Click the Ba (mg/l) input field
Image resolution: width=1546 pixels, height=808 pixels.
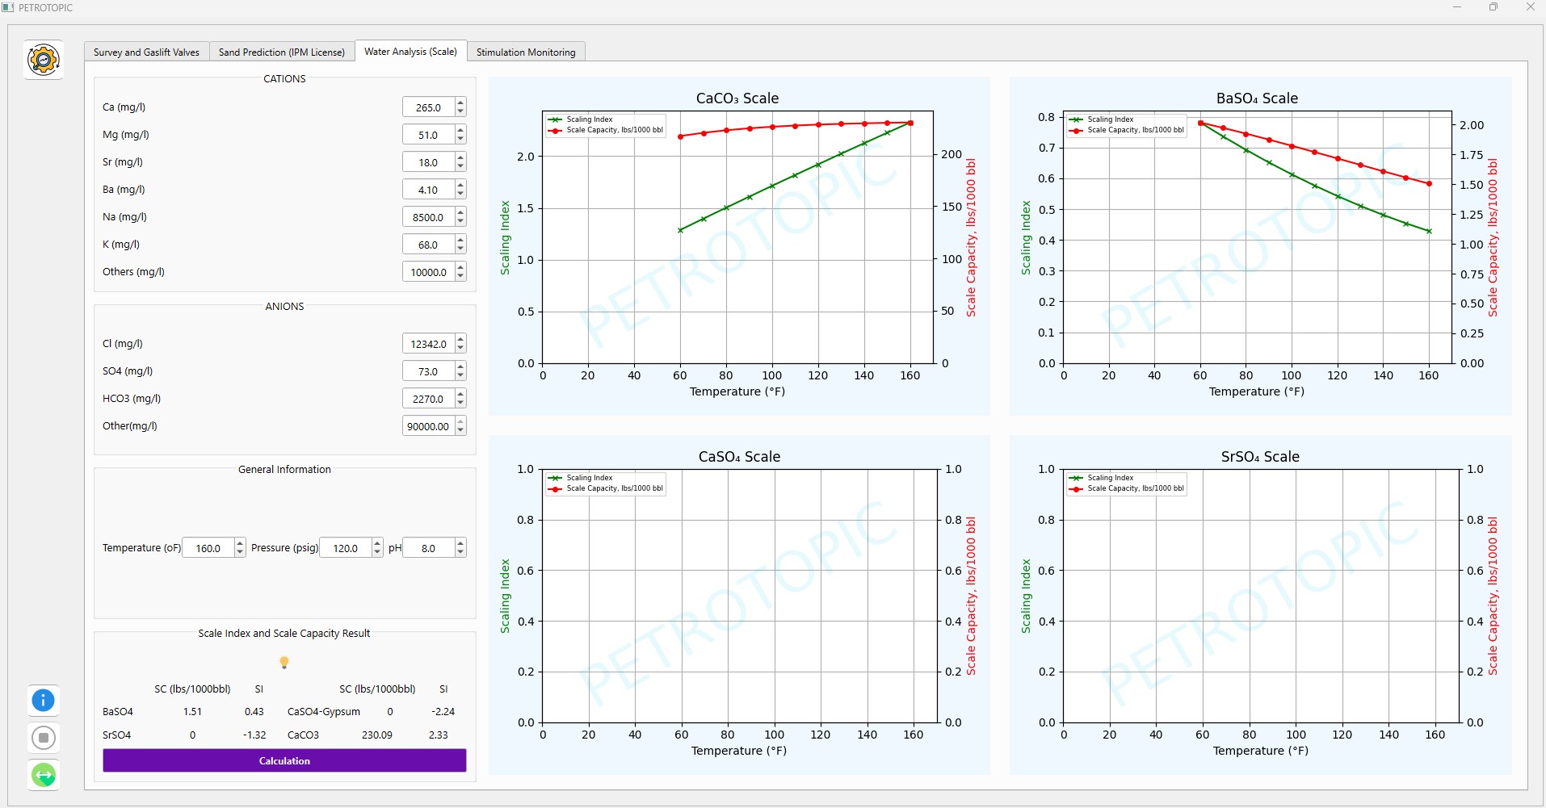[428, 190]
